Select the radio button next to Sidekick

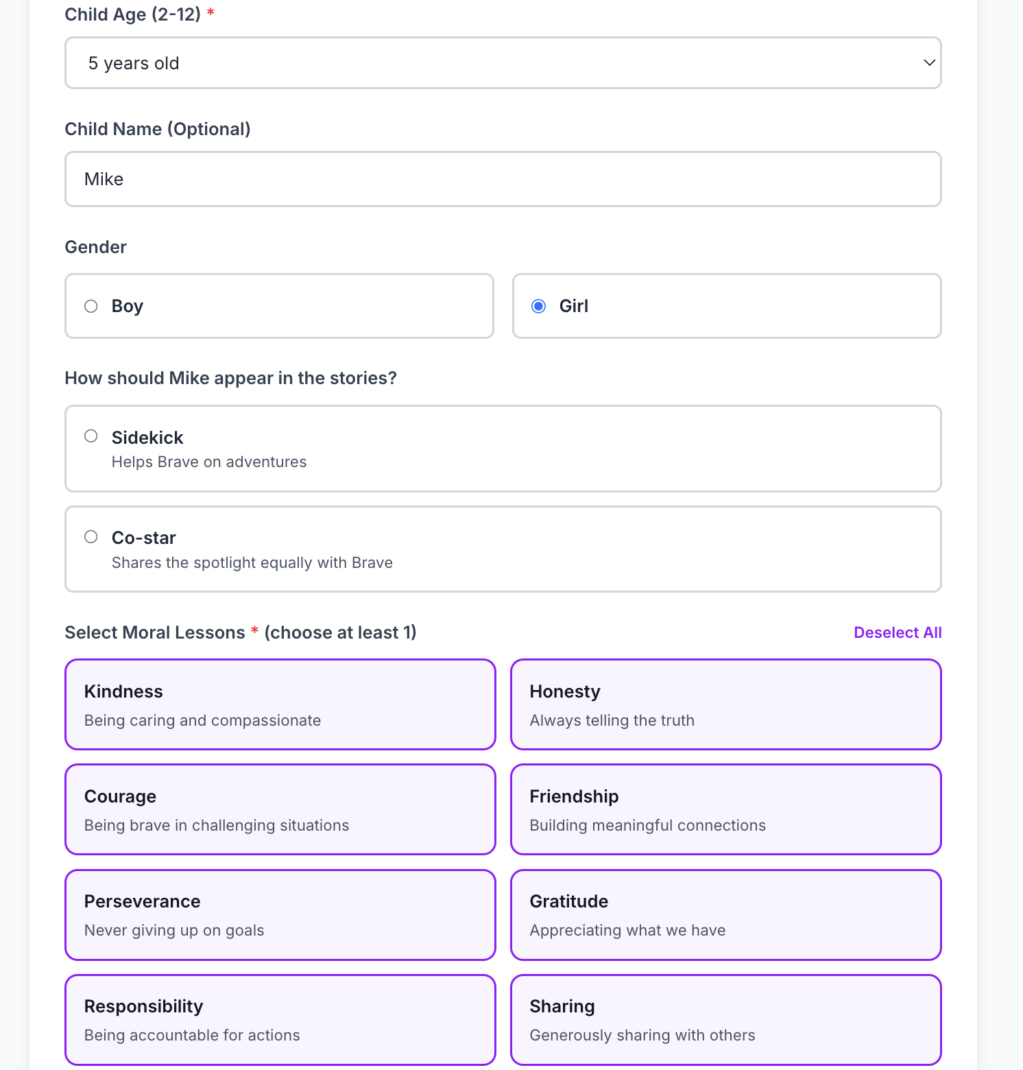coord(91,436)
